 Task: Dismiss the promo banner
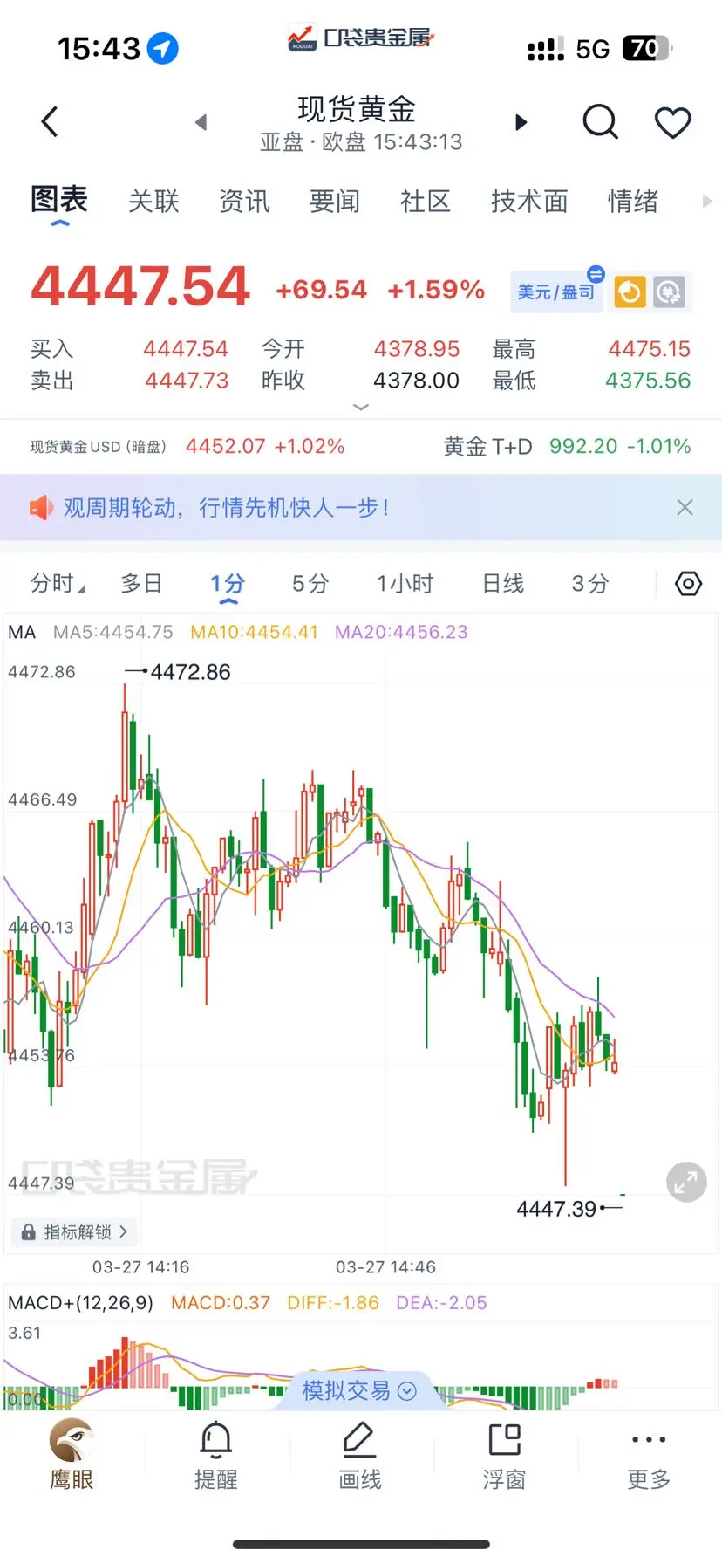click(685, 507)
